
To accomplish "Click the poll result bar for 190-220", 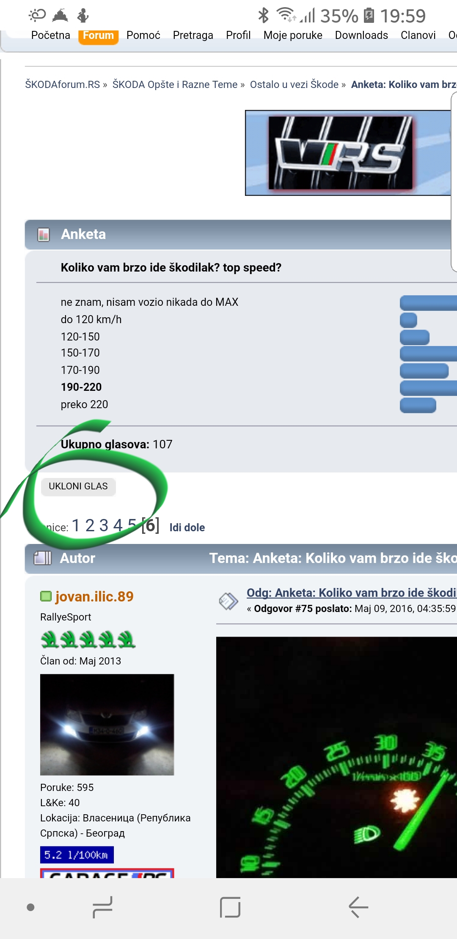I will (x=428, y=388).
